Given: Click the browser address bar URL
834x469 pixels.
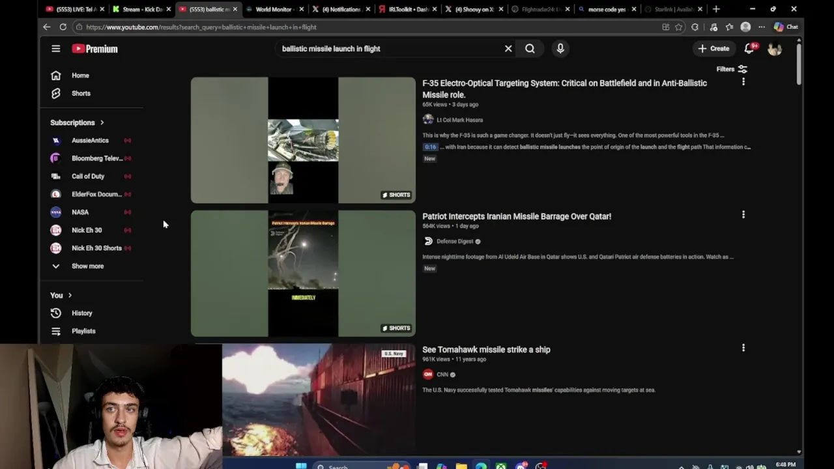Looking at the screenshot, I should pyautogui.click(x=201, y=27).
